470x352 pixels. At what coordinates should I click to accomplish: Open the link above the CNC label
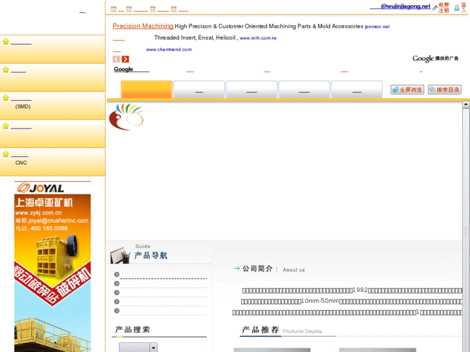[x=20, y=156]
